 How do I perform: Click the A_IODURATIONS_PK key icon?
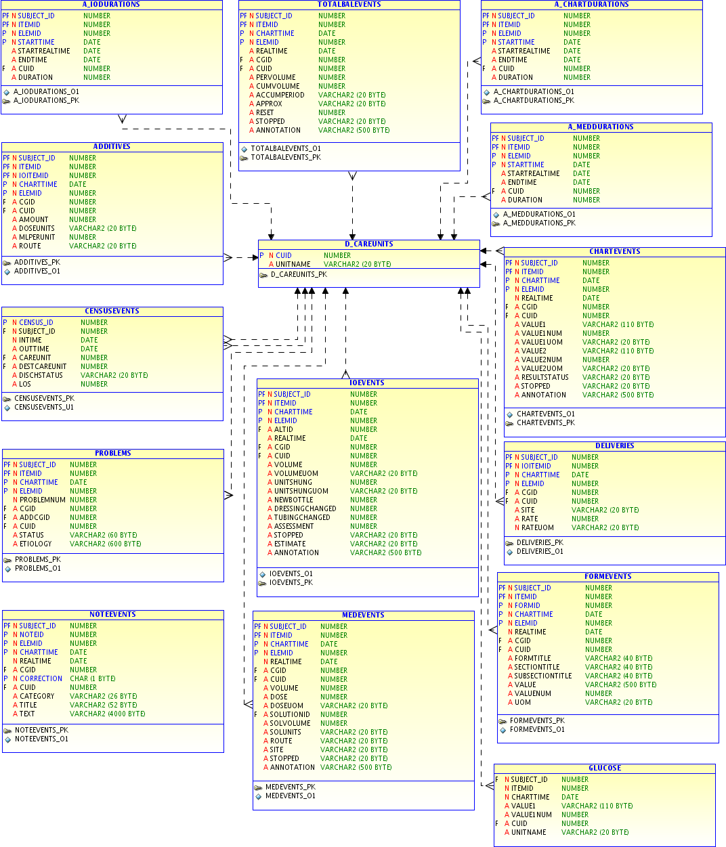[x=7, y=101]
